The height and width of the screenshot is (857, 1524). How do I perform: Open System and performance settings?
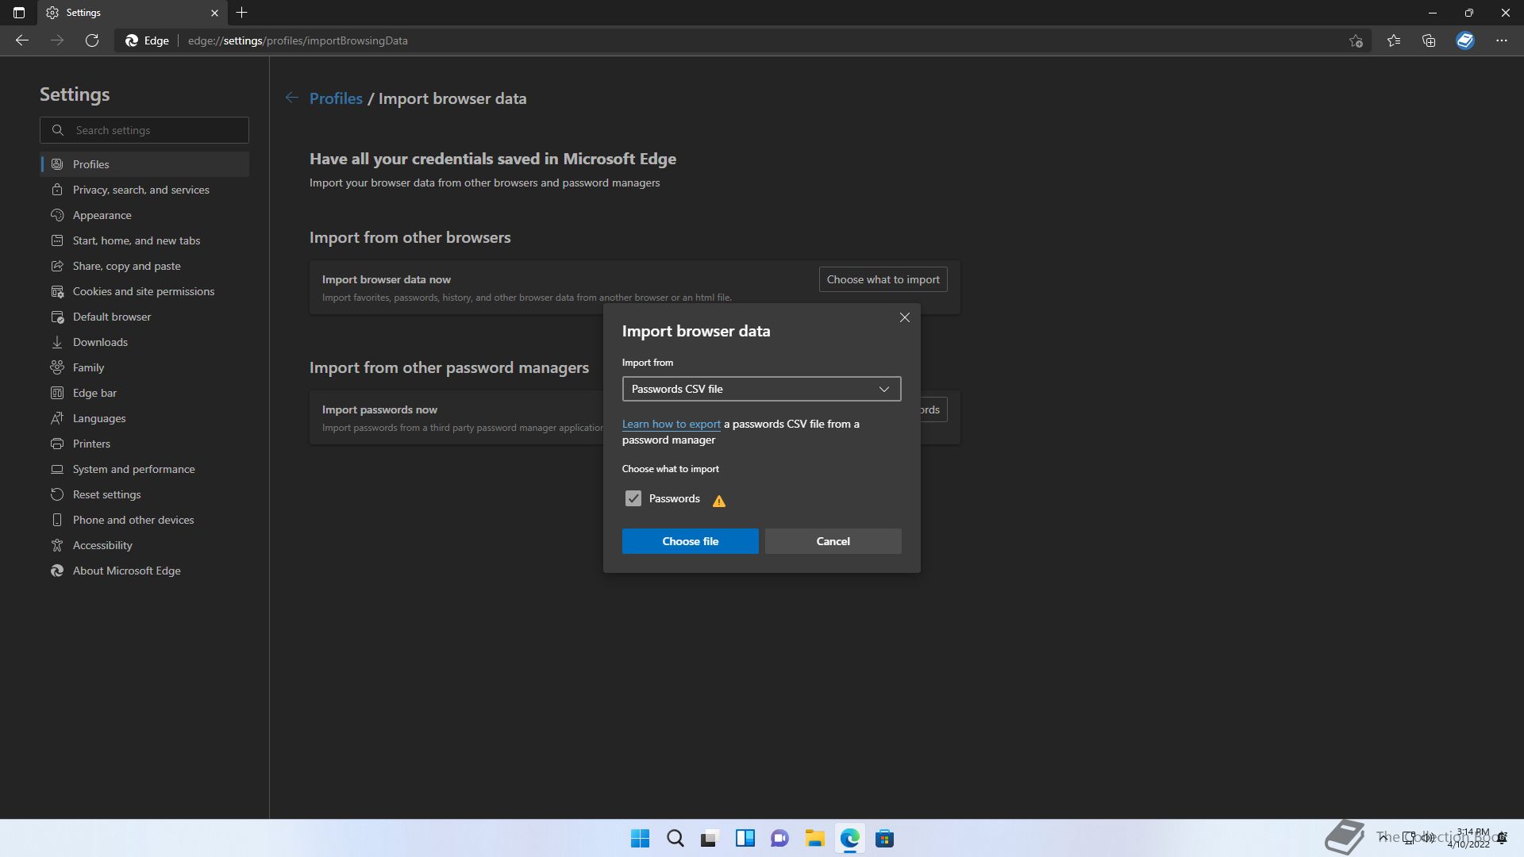click(144, 469)
